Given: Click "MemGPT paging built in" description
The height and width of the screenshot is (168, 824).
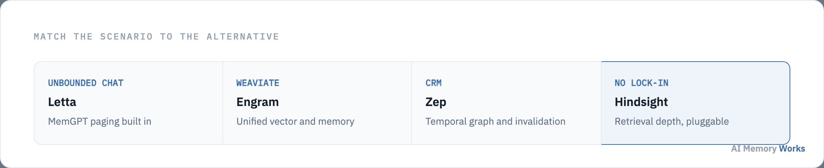Looking at the screenshot, I should [x=100, y=121].
